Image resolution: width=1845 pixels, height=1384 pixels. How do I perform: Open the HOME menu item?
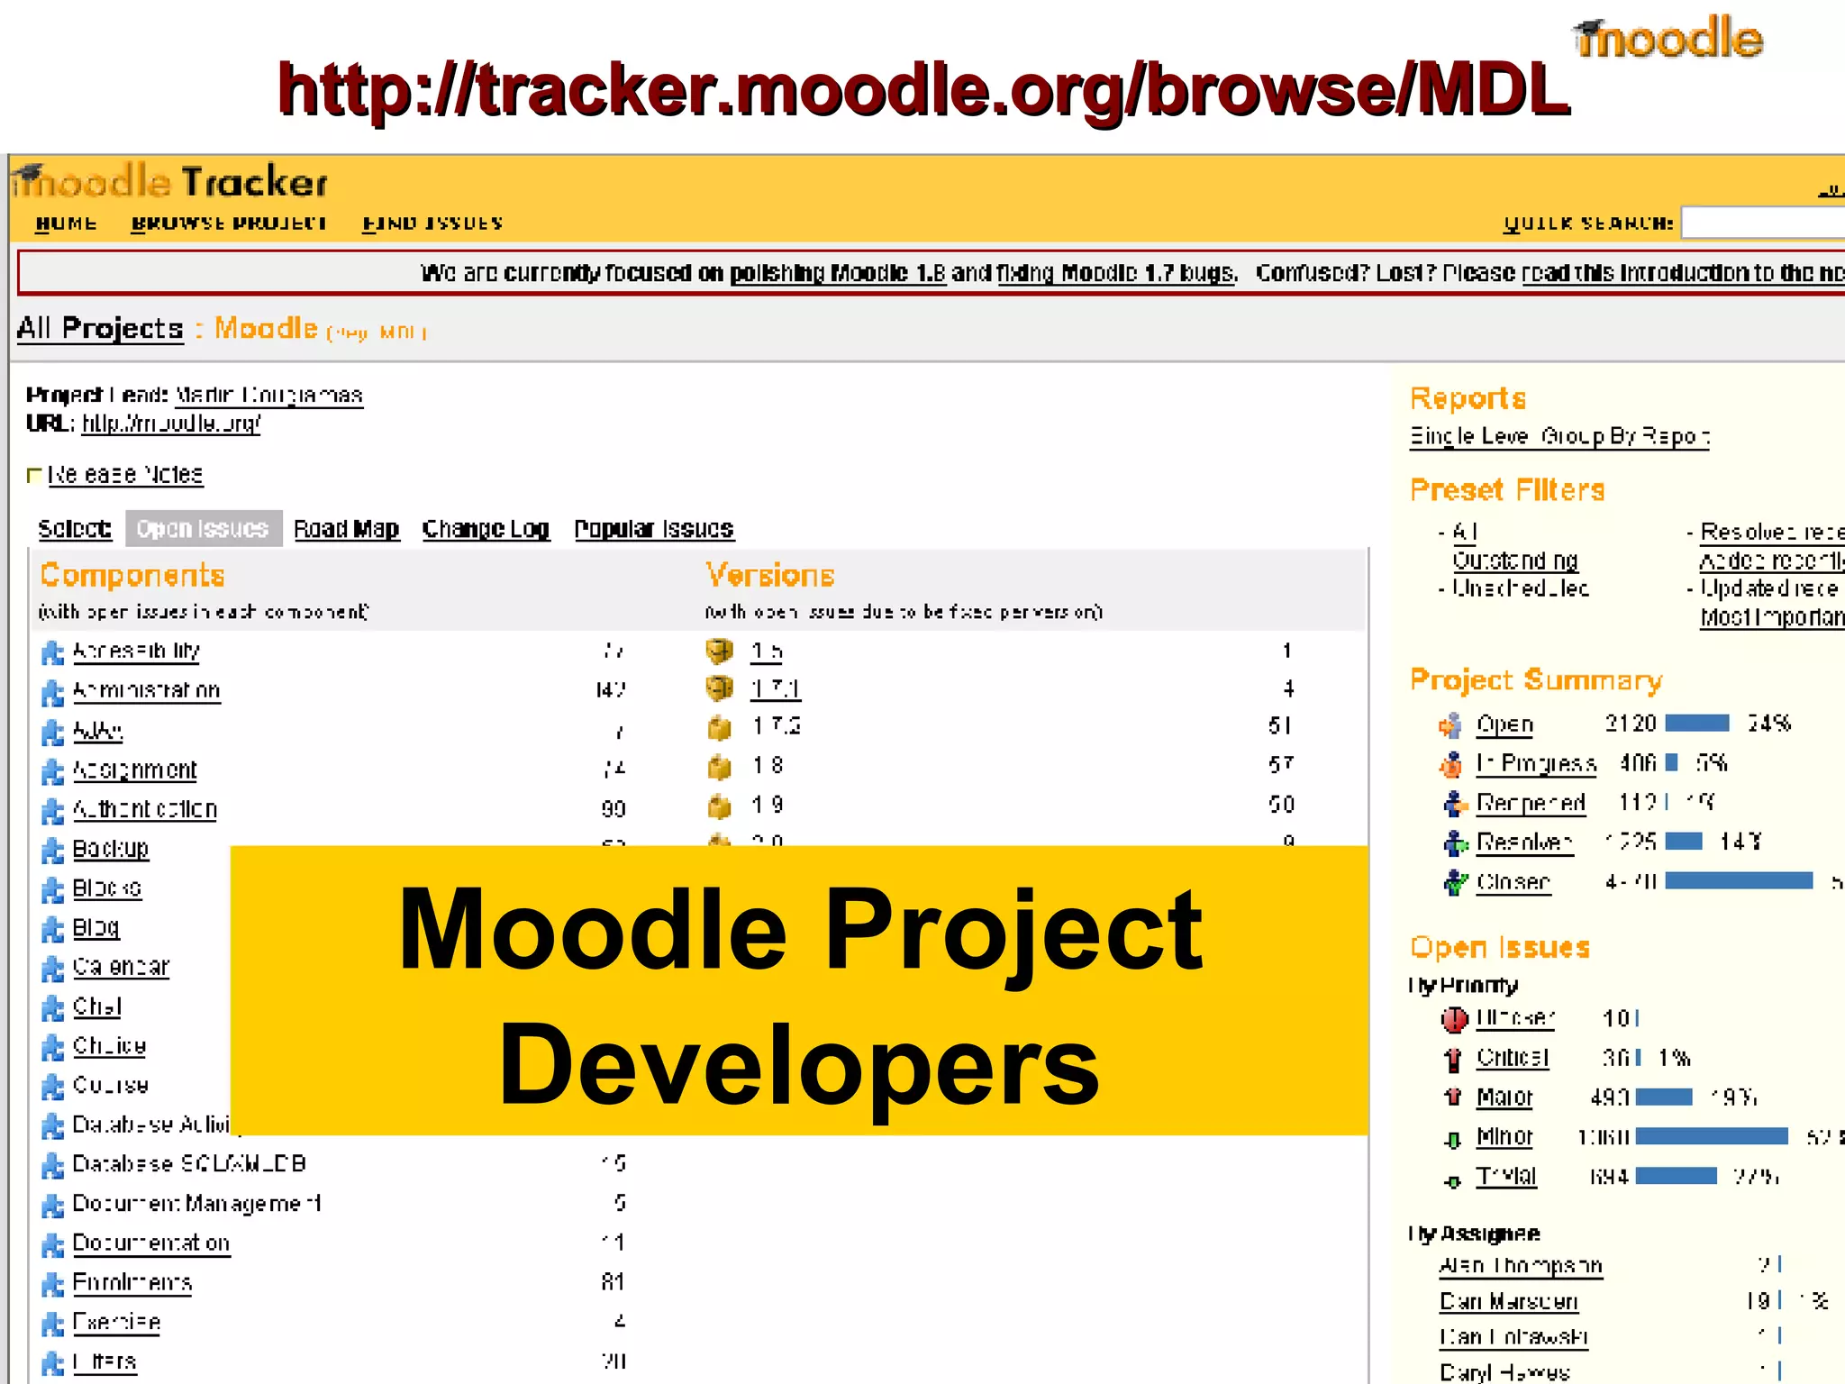66,223
